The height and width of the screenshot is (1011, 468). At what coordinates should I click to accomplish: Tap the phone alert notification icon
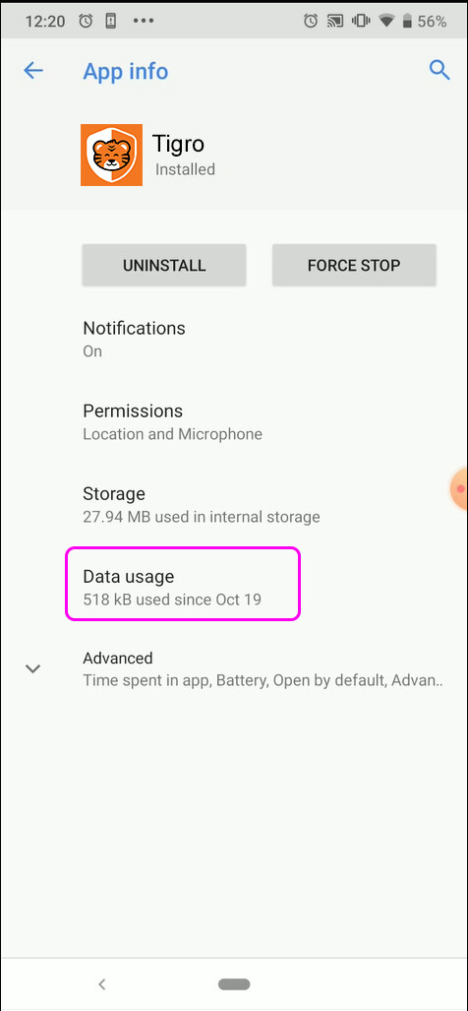tap(111, 21)
